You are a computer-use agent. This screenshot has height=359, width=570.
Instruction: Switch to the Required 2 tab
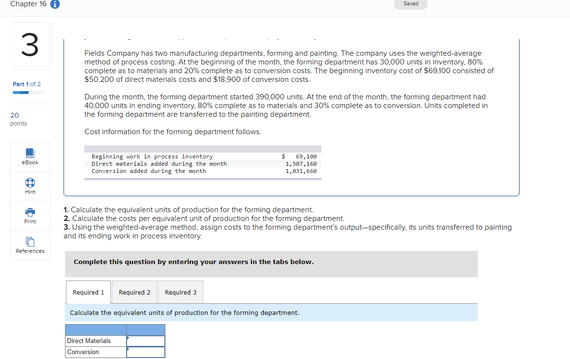click(134, 292)
